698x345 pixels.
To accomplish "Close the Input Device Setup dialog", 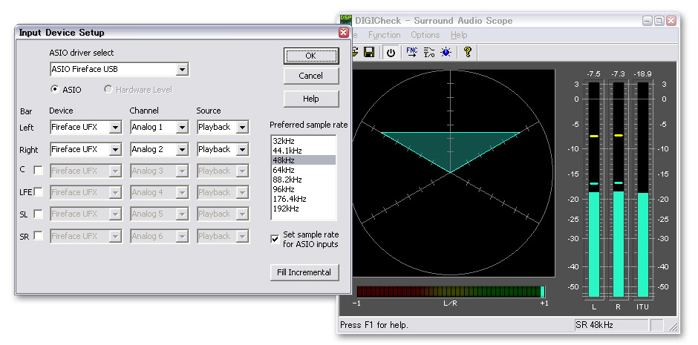I will (x=343, y=33).
